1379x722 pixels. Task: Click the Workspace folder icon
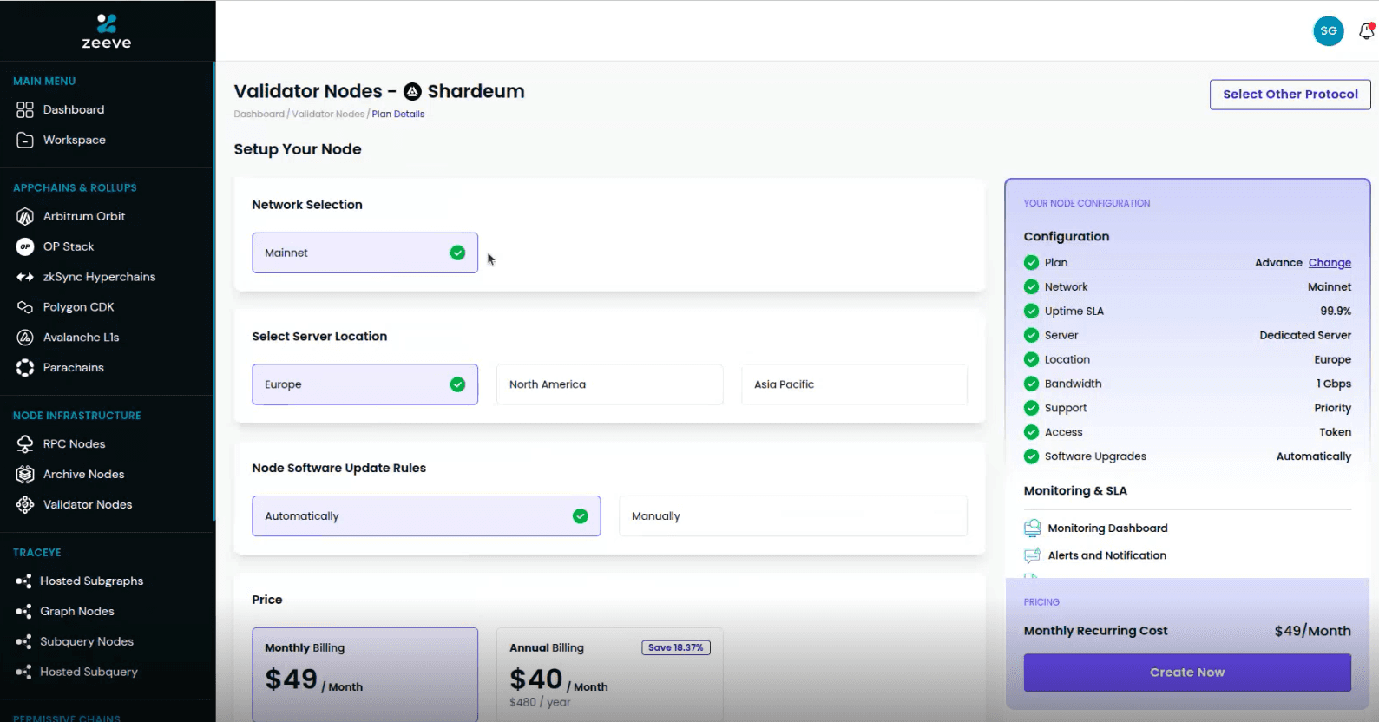25,140
